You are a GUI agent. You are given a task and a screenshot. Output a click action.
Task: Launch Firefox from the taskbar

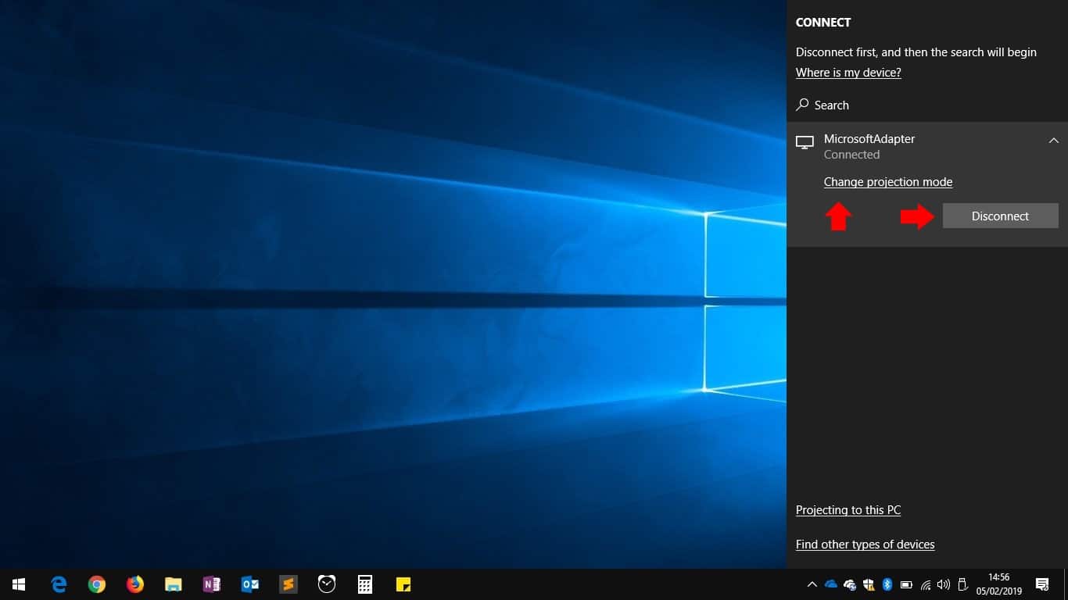point(135,584)
